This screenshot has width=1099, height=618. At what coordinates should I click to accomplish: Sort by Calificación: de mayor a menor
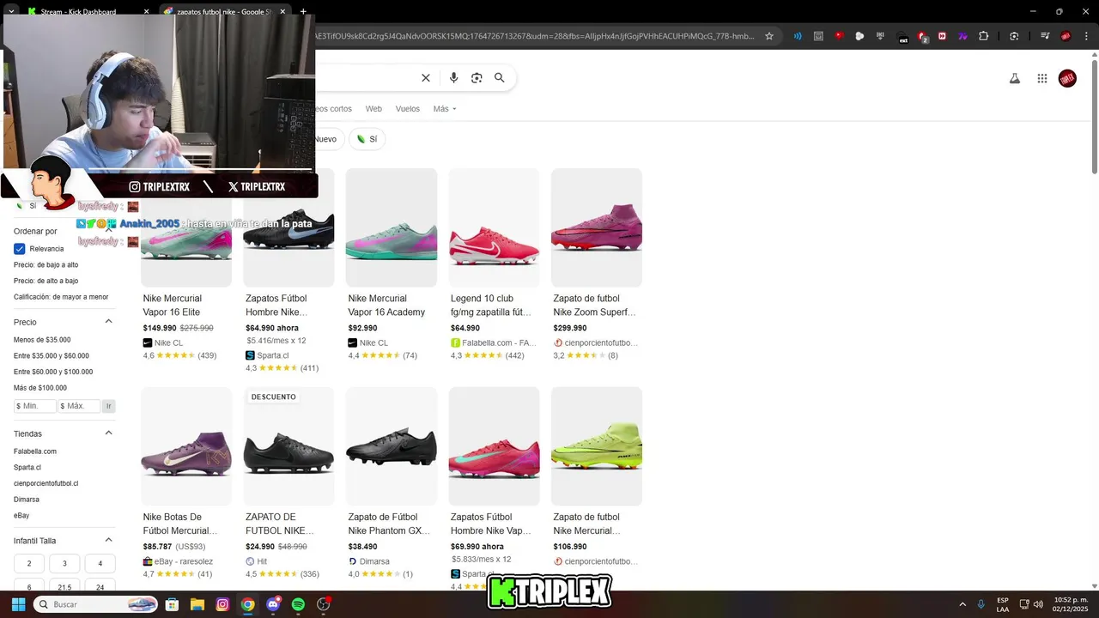(61, 297)
